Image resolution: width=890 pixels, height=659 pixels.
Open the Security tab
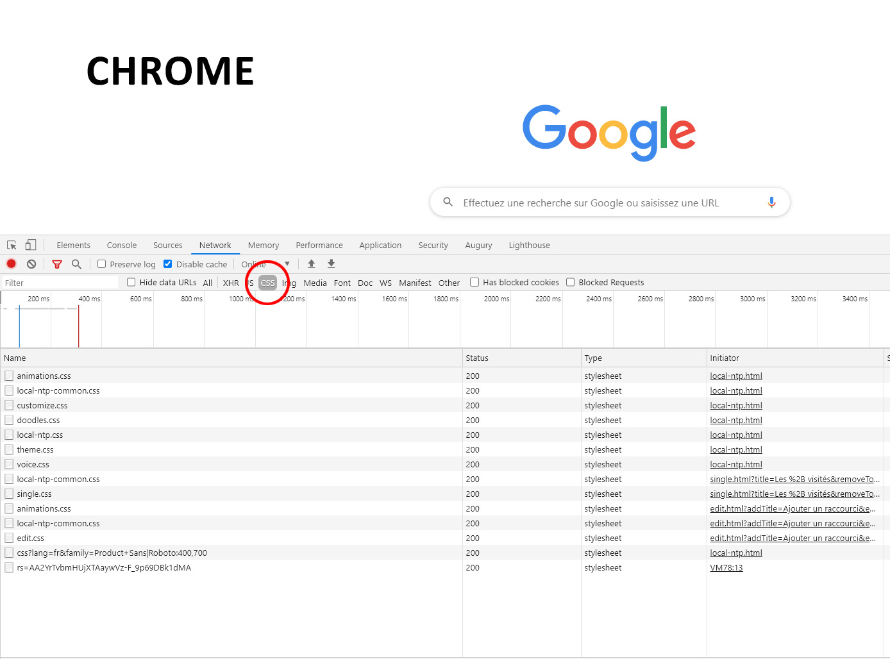pyautogui.click(x=433, y=245)
